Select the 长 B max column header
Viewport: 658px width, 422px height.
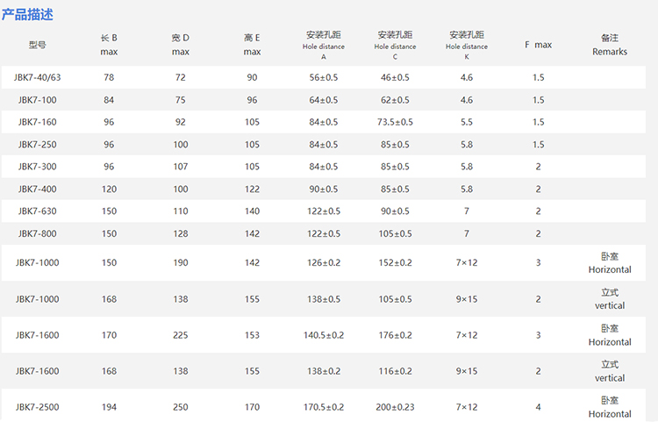[x=109, y=45]
